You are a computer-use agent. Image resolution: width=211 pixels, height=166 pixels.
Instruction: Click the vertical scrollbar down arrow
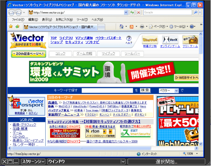click(201, 144)
